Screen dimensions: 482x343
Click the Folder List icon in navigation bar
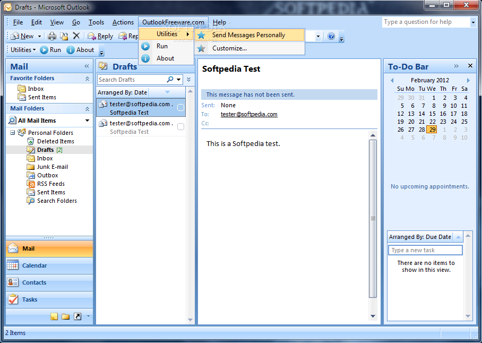tap(65, 316)
